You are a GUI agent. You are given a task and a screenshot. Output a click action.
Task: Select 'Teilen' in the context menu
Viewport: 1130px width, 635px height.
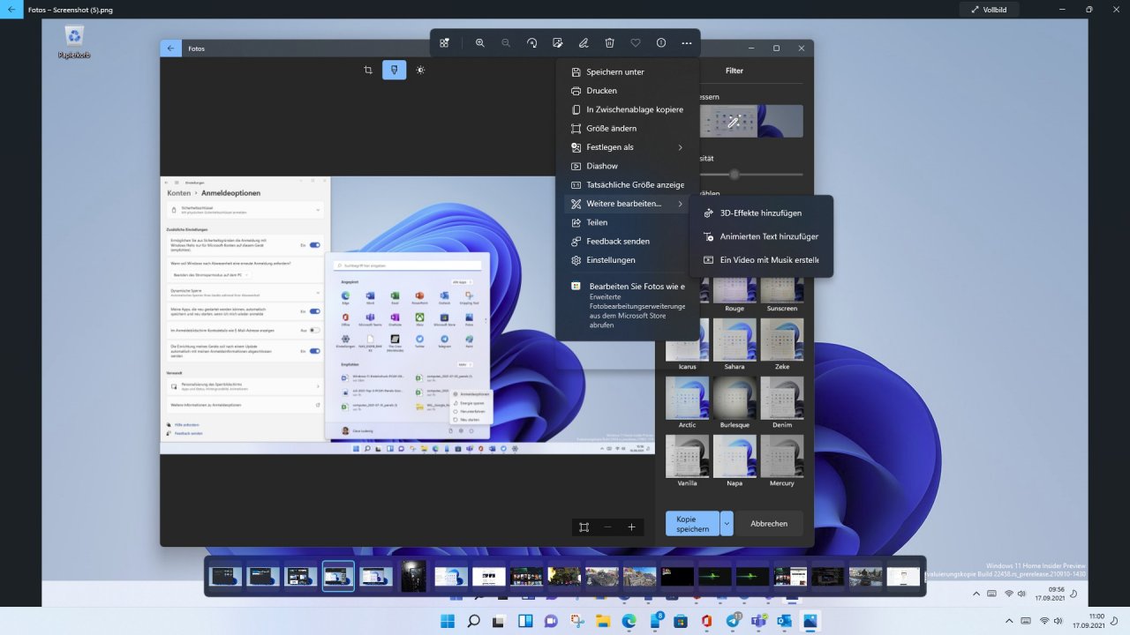pyautogui.click(x=628, y=222)
